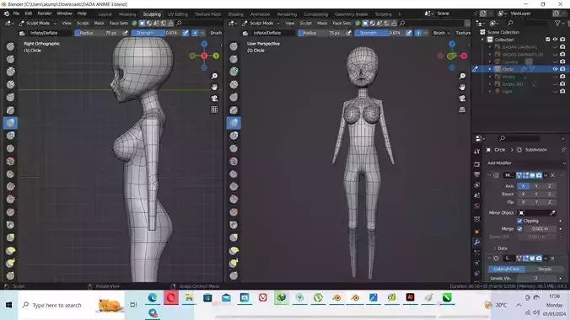Add a new workspace with plus tab
This screenshot has height=320, width=570.
(x=399, y=14)
